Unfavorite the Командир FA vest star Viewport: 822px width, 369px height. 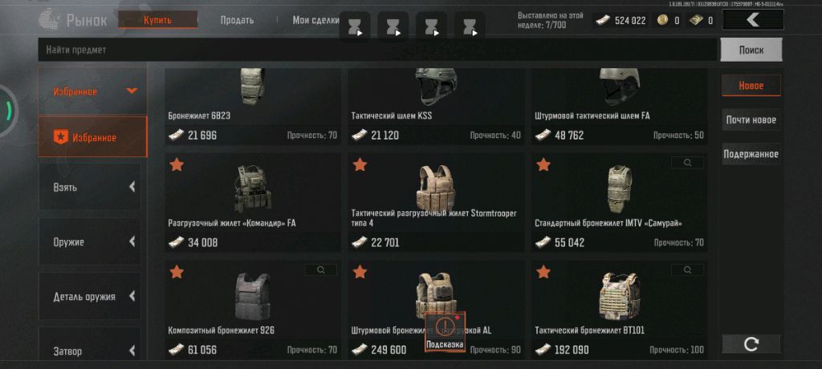177,164
